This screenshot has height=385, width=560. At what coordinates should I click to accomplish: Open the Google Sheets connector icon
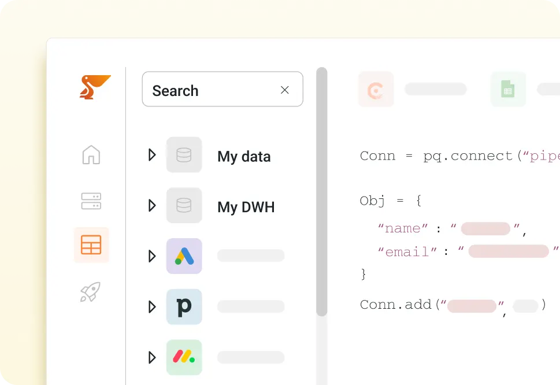pos(507,89)
